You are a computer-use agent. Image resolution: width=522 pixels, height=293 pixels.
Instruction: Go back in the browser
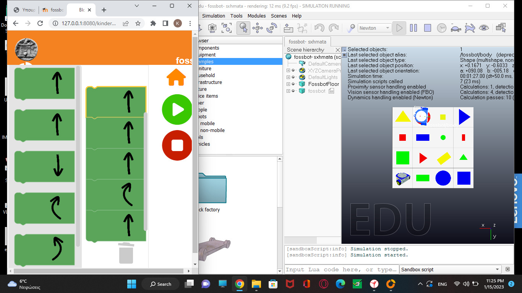(x=16, y=23)
